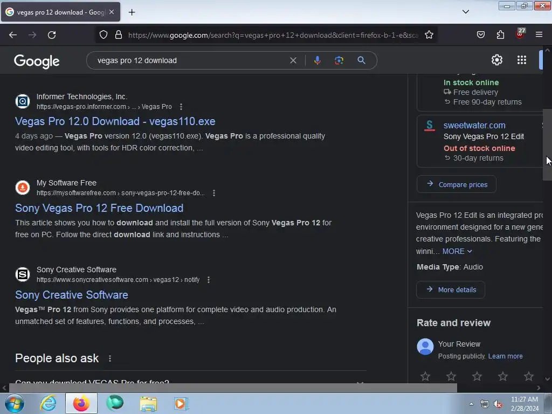The height and width of the screenshot is (414, 552).
Task: Open the extension icon with badge 27
Action: pyautogui.click(x=520, y=34)
